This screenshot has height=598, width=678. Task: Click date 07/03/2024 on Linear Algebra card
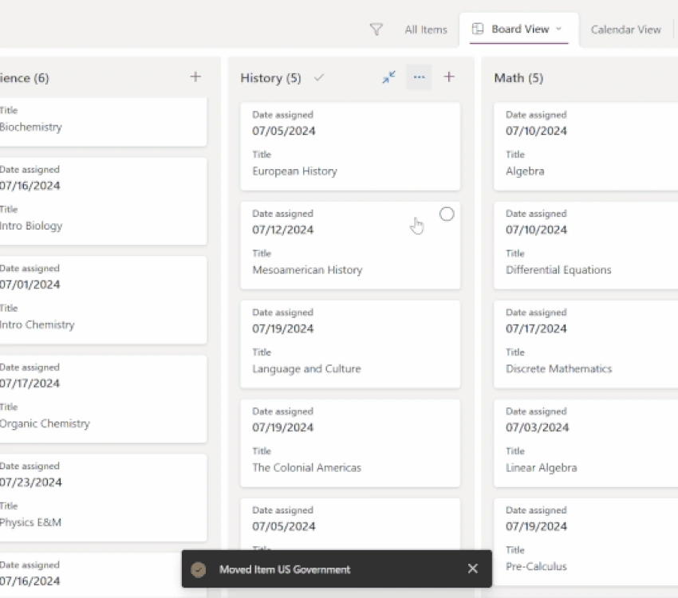point(537,427)
